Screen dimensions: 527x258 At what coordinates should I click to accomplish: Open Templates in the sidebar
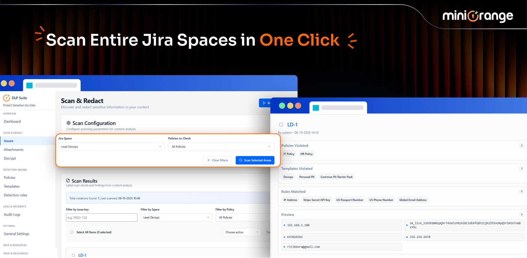point(11,186)
